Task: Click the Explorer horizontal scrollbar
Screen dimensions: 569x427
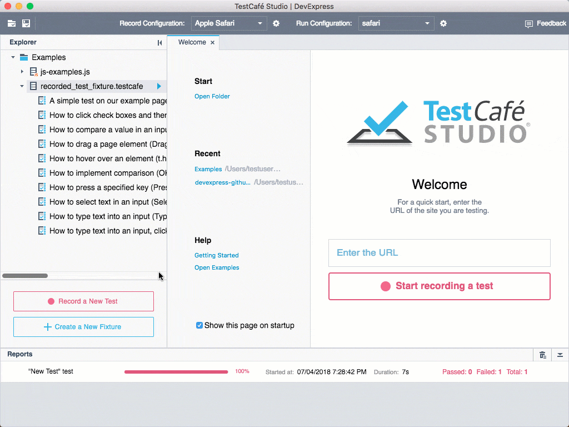Action: tap(25, 276)
